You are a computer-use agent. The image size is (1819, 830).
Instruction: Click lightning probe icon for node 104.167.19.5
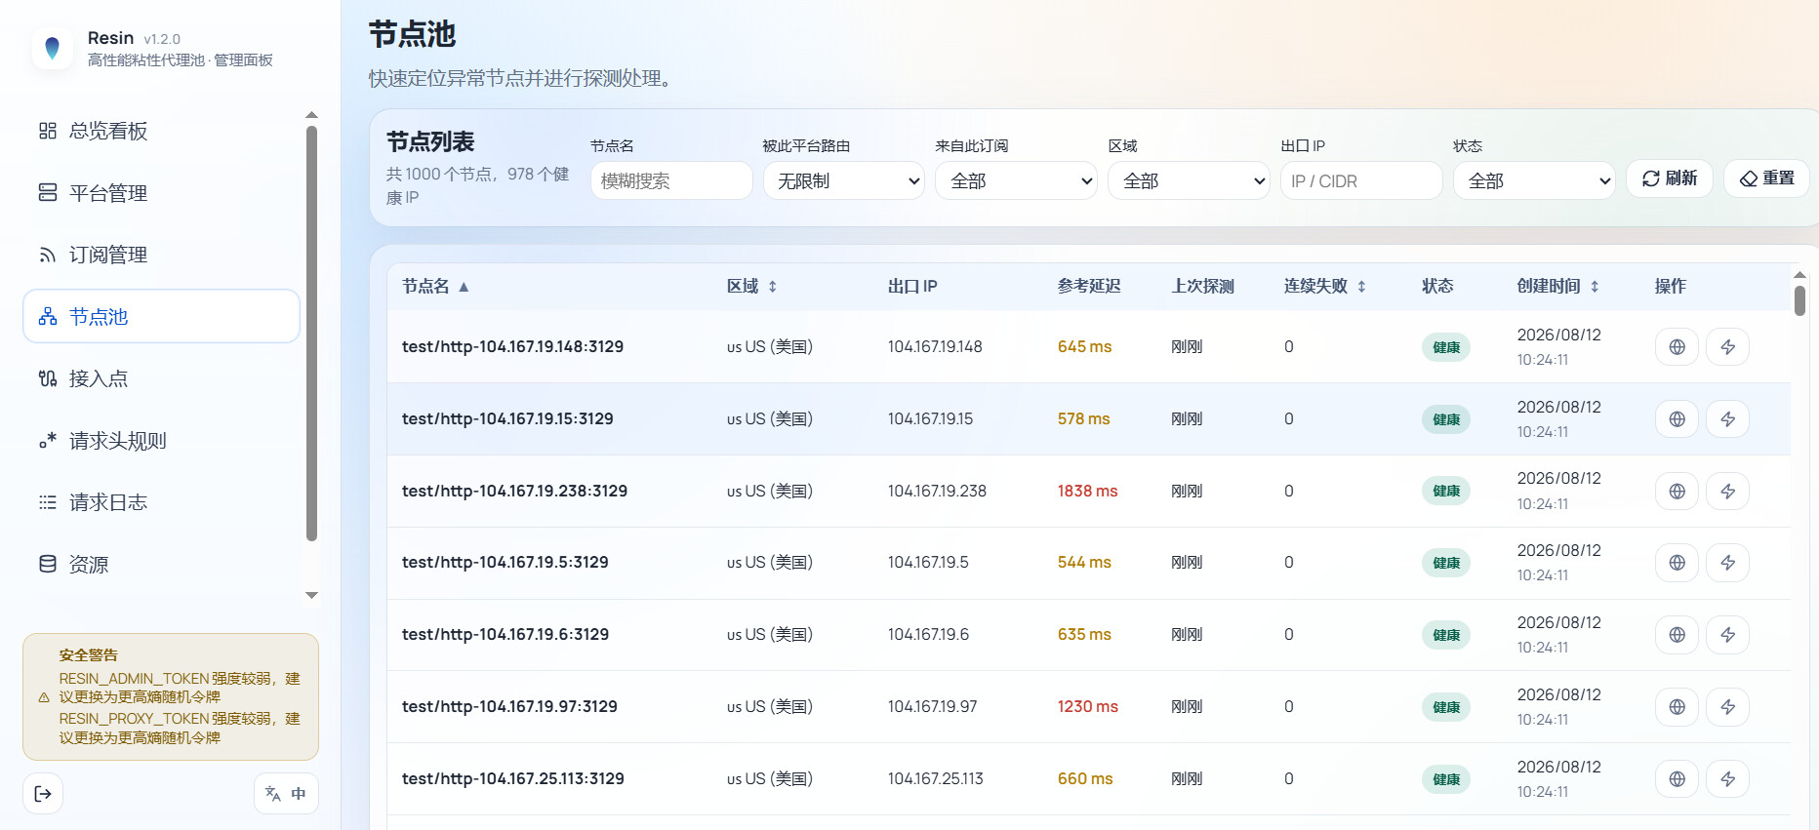pyautogui.click(x=1727, y=563)
